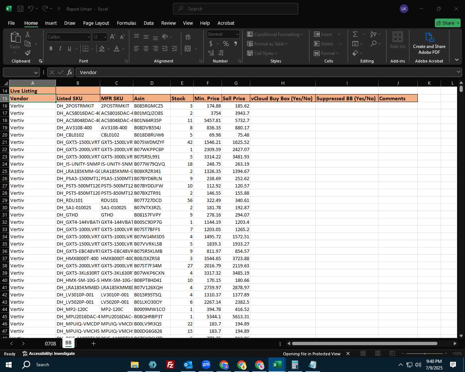The width and height of the screenshot is (465, 372).
Task: Toggle Wrap Text button
Action: [x=188, y=37]
